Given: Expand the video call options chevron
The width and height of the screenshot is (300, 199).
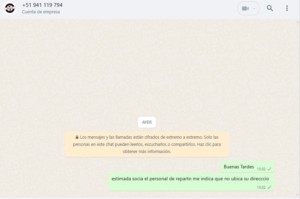Looking at the screenshot, I should (254, 9).
